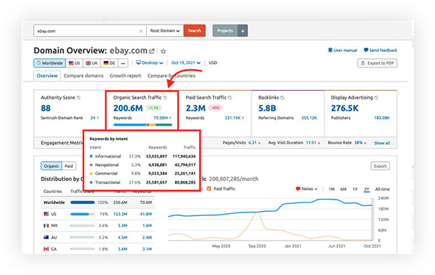Open the Oct 19, 2021 date dropdown

186,63
